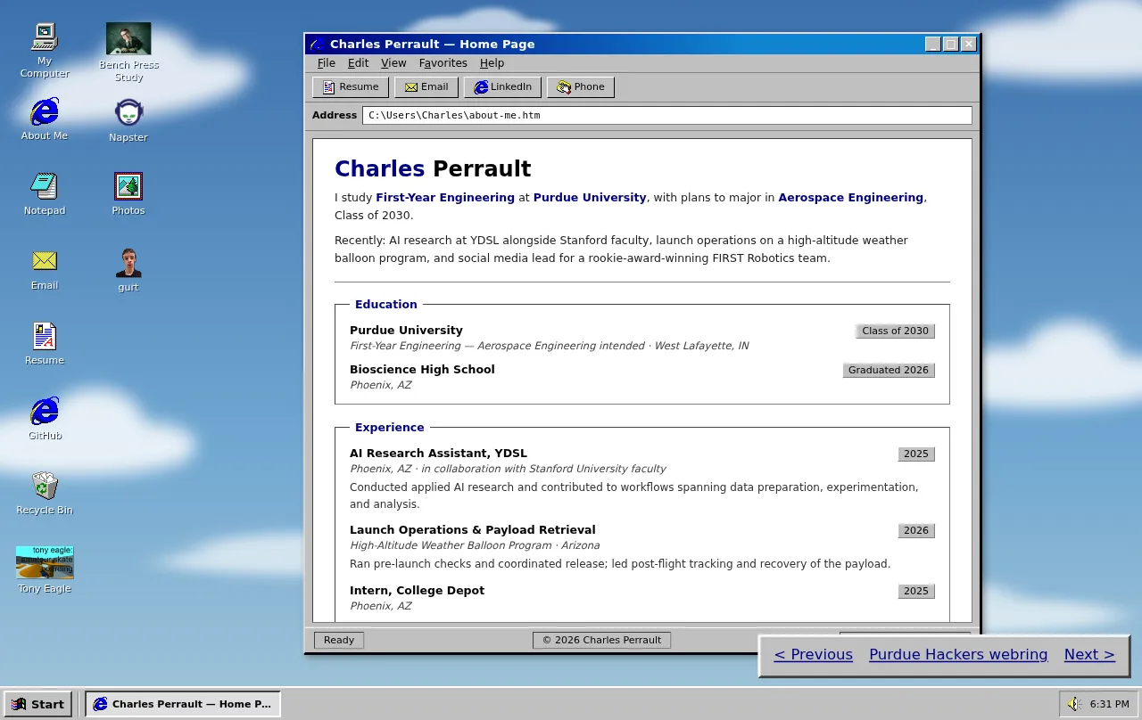Open the My Computer desktop icon
Screen dimensions: 1142x720
(x=45, y=50)
